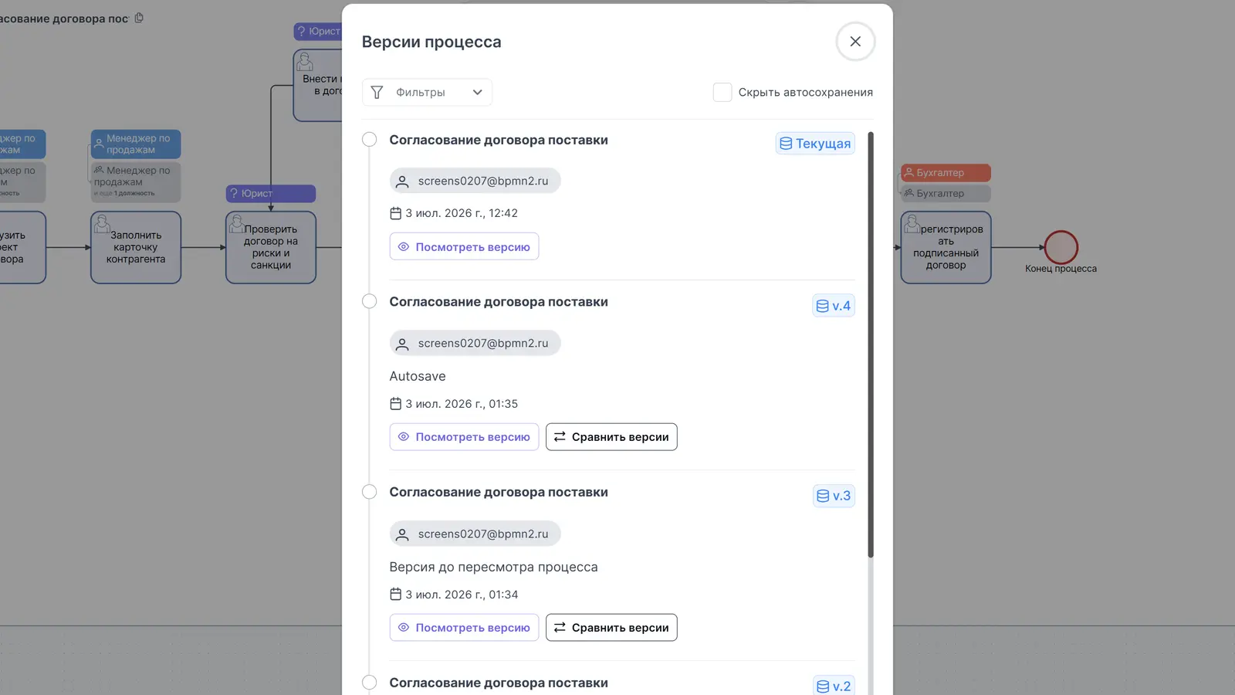The width and height of the screenshot is (1235, 695).
Task: Click the v.2 version badge
Action: point(834,686)
